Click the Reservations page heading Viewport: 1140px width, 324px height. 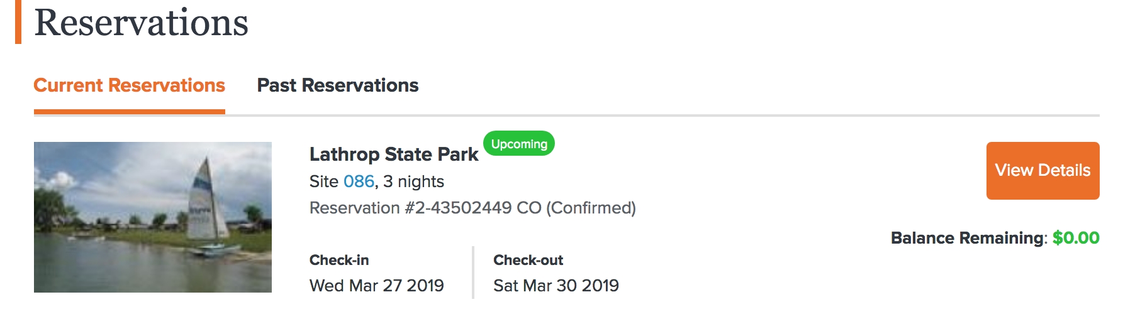[141, 23]
